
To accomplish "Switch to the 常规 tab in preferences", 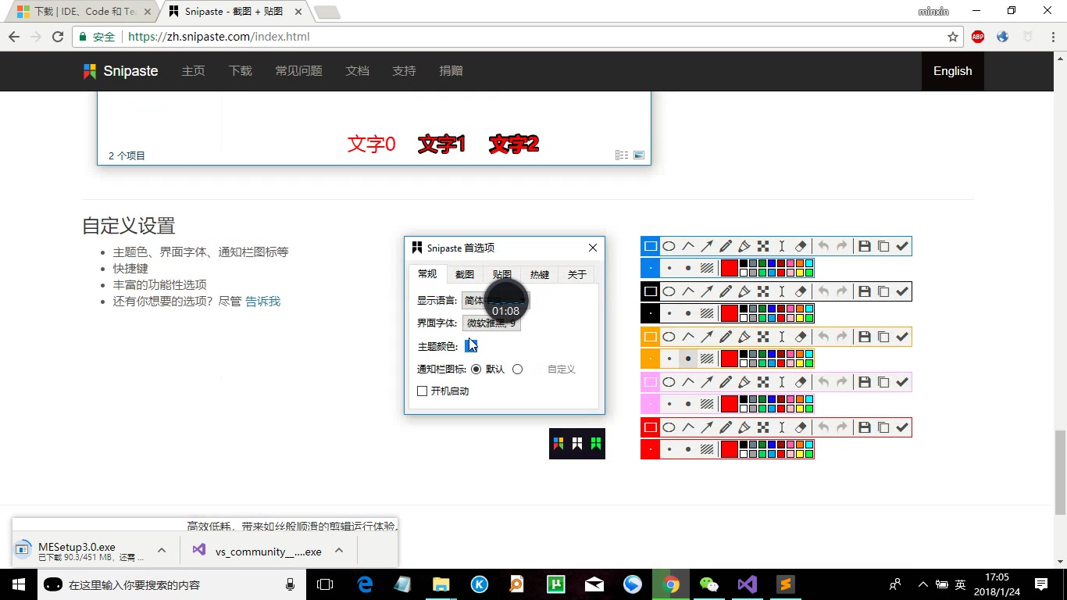I will coord(427,274).
